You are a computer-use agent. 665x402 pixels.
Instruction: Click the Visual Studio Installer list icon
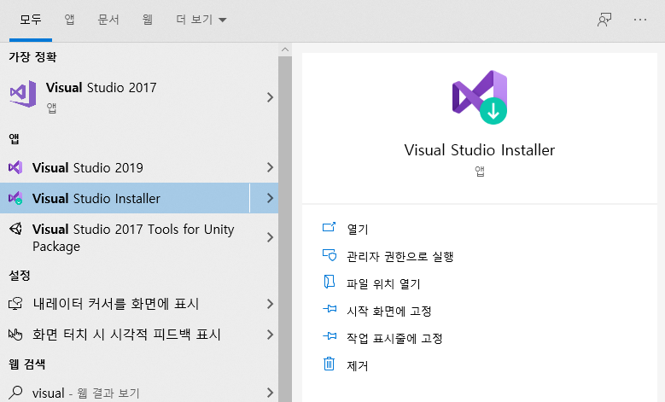pos(15,198)
